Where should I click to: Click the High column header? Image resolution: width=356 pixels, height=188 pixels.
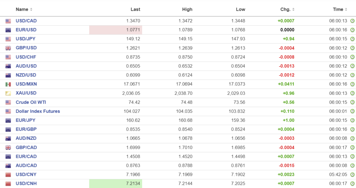coord(187,9)
